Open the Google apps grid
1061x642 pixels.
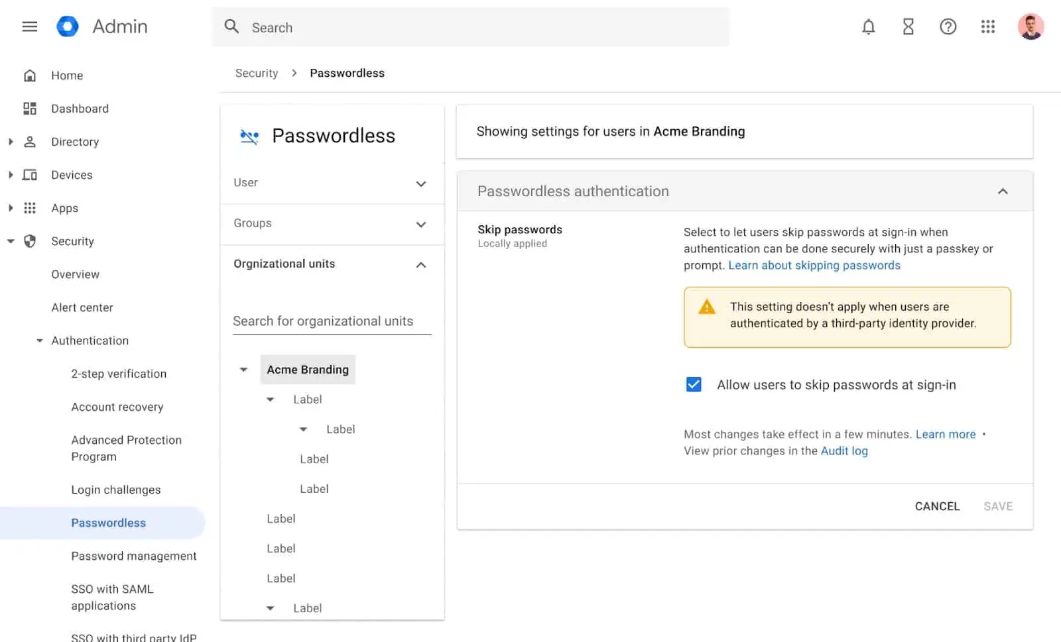tap(987, 27)
